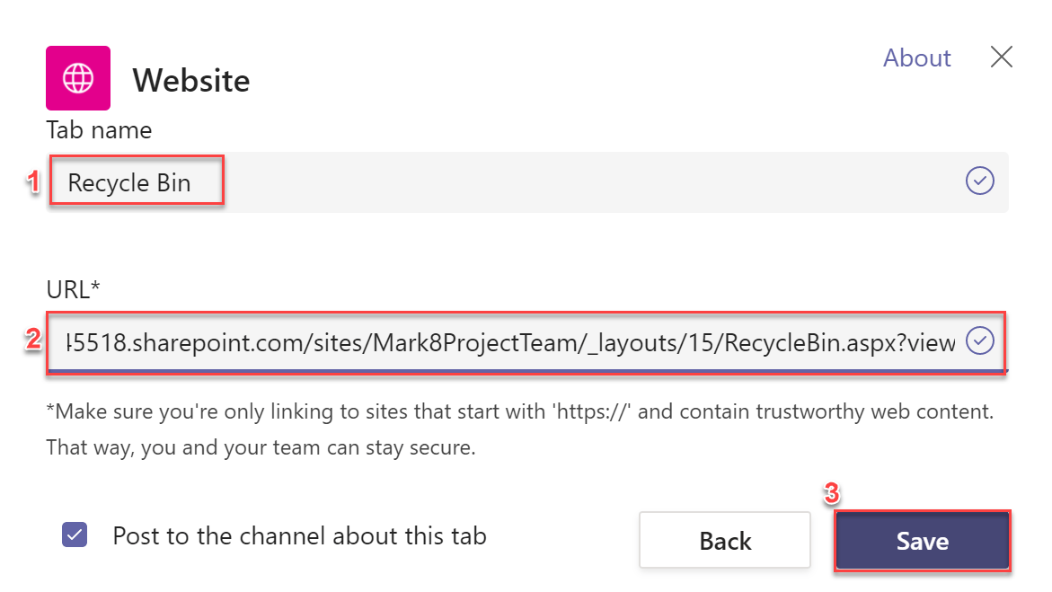This screenshot has width=1052, height=592.
Task: Save the new Website tab
Action: [923, 540]
